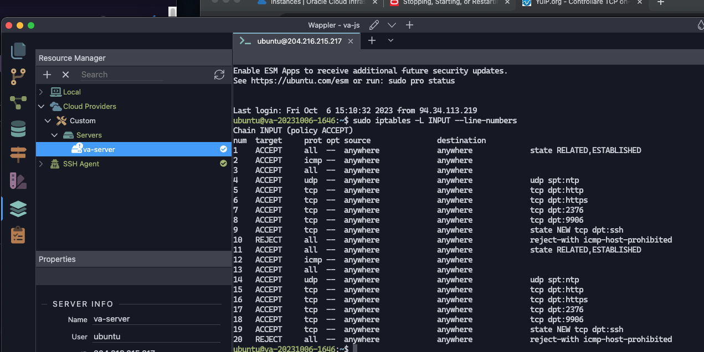The width and height of the screenshot is (704, 352).
Task: Click the Wappler - va-js window title
Action: click(x=335, y=25)
